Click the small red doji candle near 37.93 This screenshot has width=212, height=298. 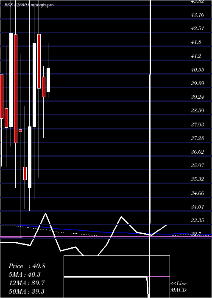(x=20, y=131)
